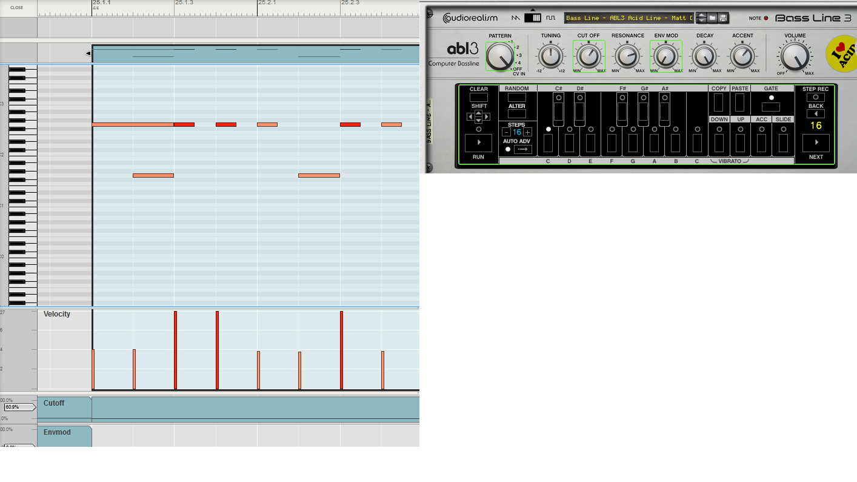Adjust the RESONANCE knob
The height and width of the screenshot is (482, 857).
627,56
